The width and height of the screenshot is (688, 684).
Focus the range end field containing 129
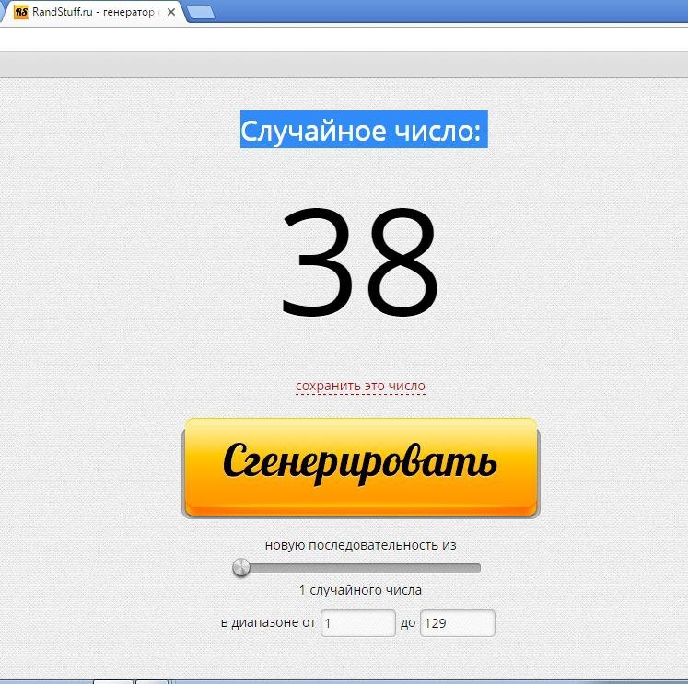pyautogui.click(x=458, y=623)
